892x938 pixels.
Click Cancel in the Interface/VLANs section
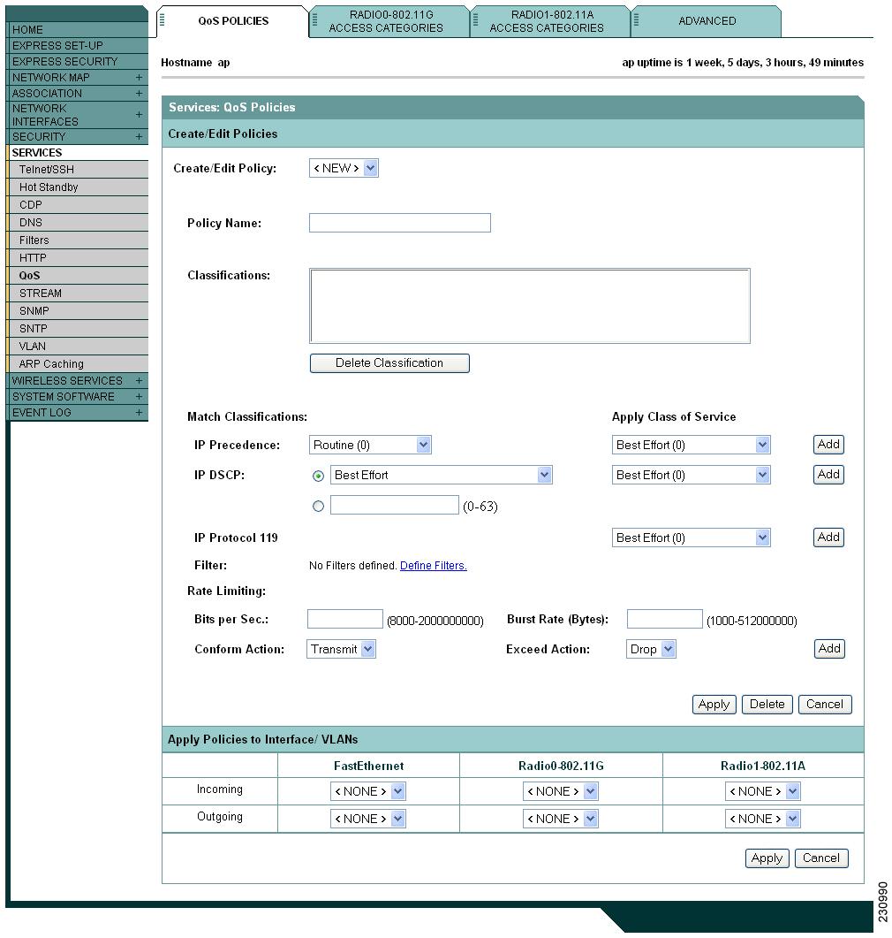click(x=820, y=858)
